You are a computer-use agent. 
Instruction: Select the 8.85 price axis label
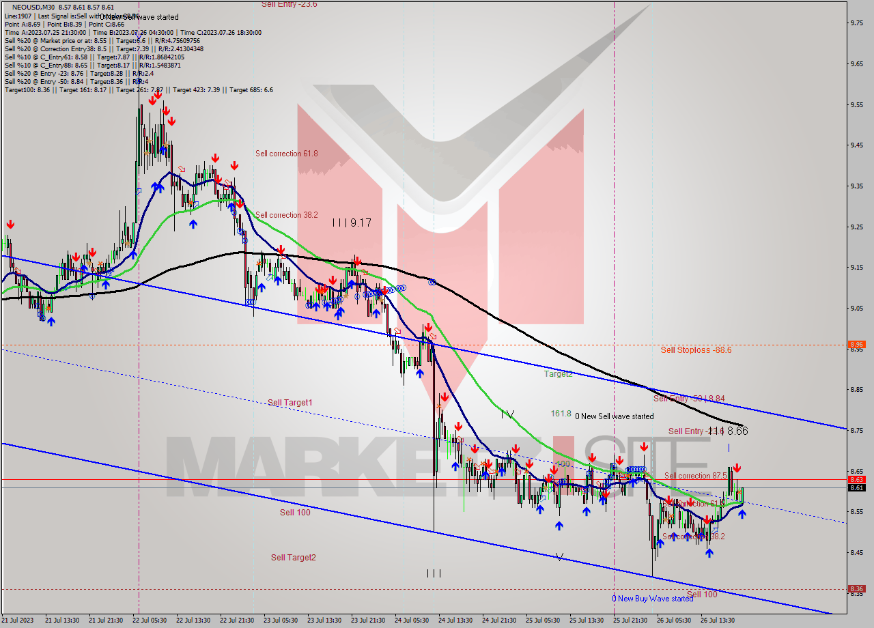(x=857, y=390)
